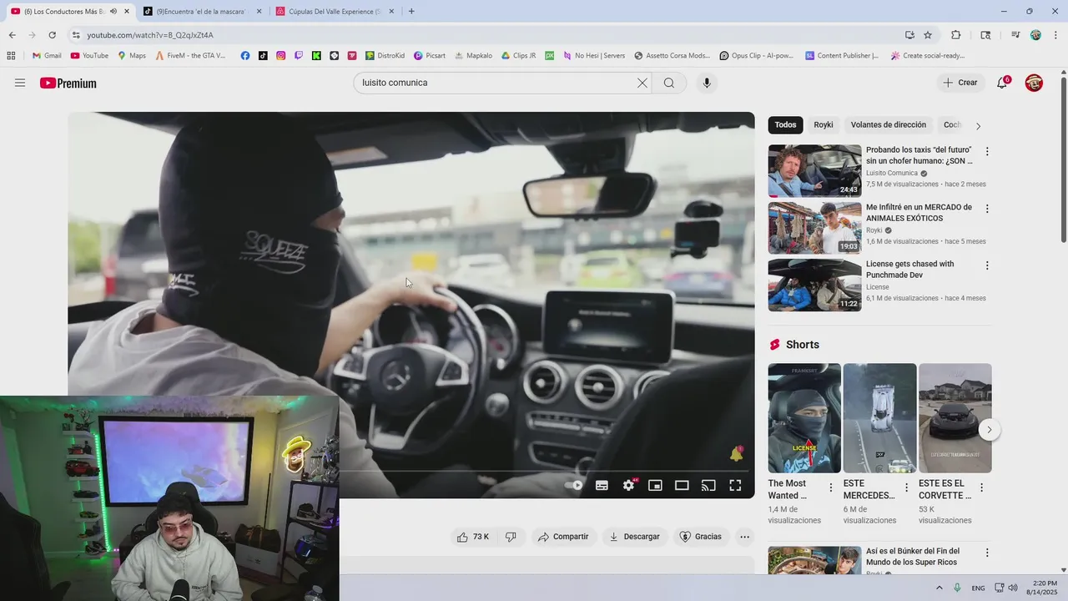Open the taskbar volume control

click(x=1012, y=588)
